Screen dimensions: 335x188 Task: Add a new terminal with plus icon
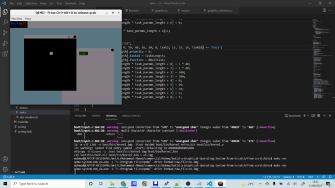pyautogui.click(x=304, y=115)
